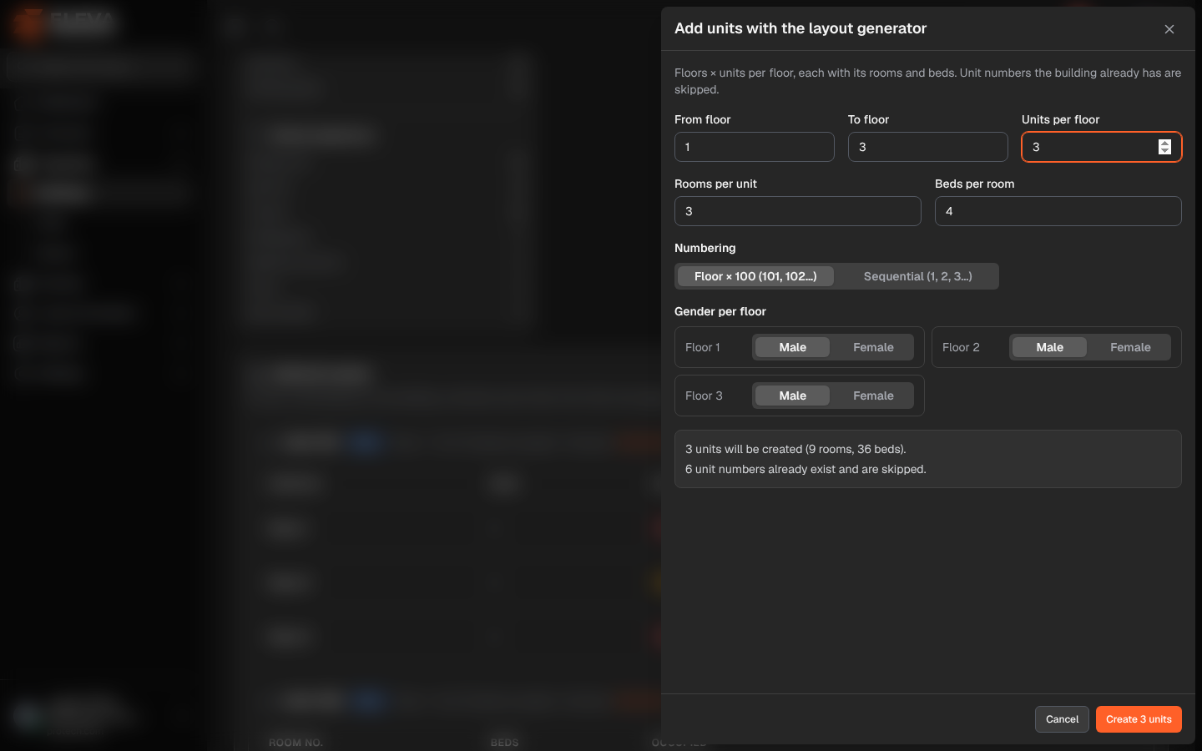Set Floor 1 gender to Female

(x=873, y=347)
